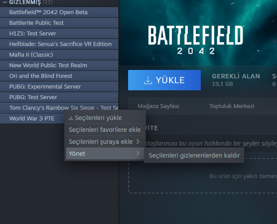This screenshot has height=224, width=277.
Task: Select New World Public Test Realm
Action: tap(59, 66)
